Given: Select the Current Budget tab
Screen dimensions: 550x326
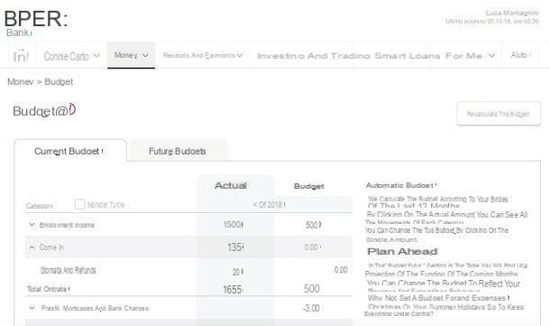Looking at the screenshot, I should [x=70, y=151].
